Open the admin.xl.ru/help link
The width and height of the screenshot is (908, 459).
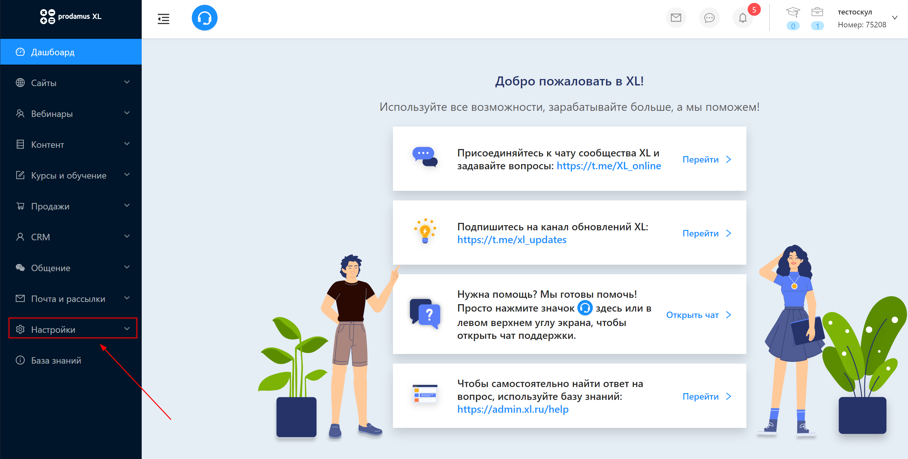tap(512, 409)
